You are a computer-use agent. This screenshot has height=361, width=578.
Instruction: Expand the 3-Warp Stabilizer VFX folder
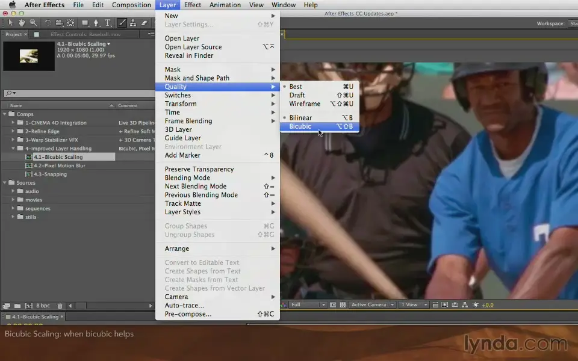[x=13, y=140]
